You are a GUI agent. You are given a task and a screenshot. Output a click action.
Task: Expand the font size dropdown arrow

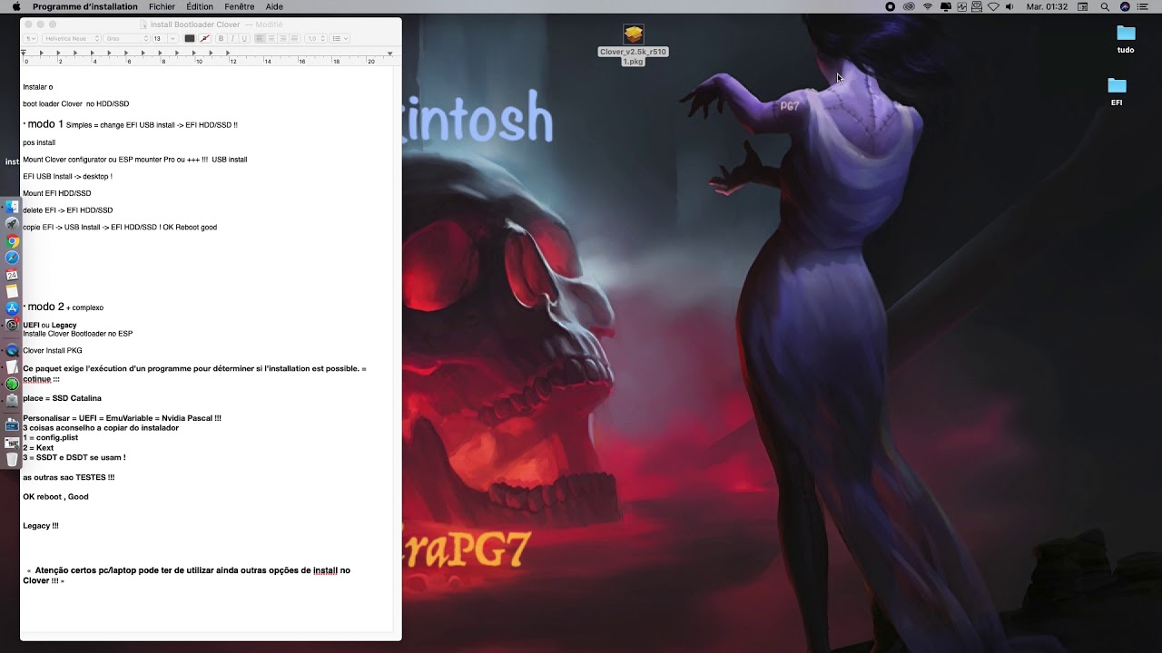[x=172, y=39]
